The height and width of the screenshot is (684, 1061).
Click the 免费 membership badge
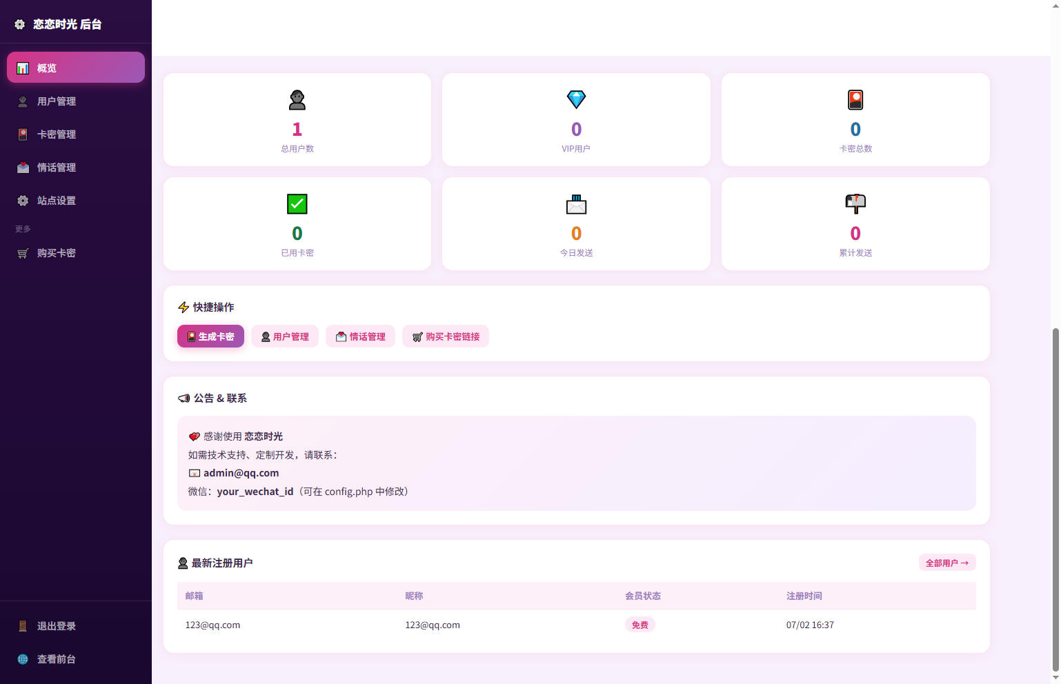[640, 625]
